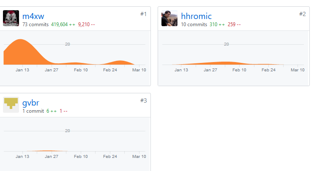Click m4xw's orange commit peak near Jan 13
325x171 pixels.
pyautogui.click(x=21, y=50)
